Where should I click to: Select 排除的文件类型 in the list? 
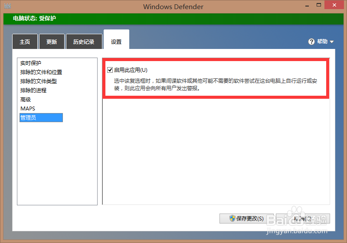click(39, 81)
